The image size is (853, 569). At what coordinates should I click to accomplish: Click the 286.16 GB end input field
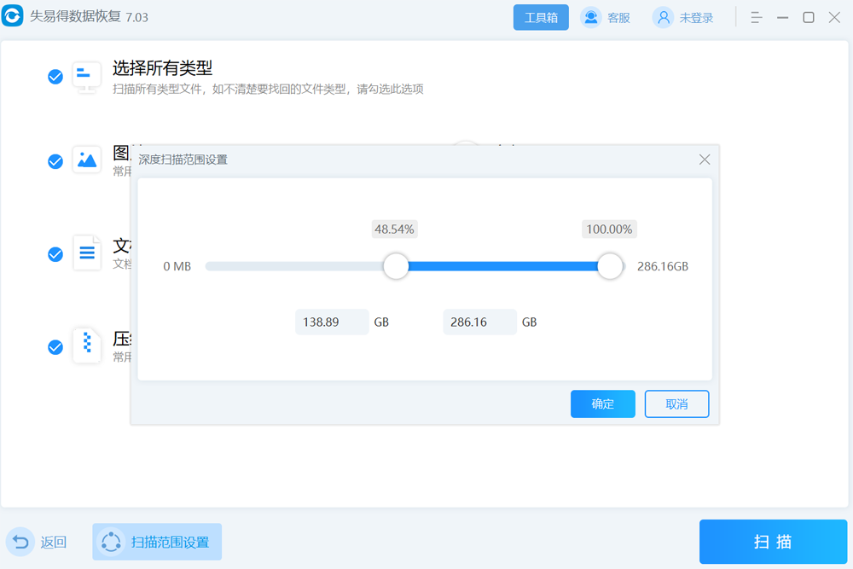[x=479, y=322]
